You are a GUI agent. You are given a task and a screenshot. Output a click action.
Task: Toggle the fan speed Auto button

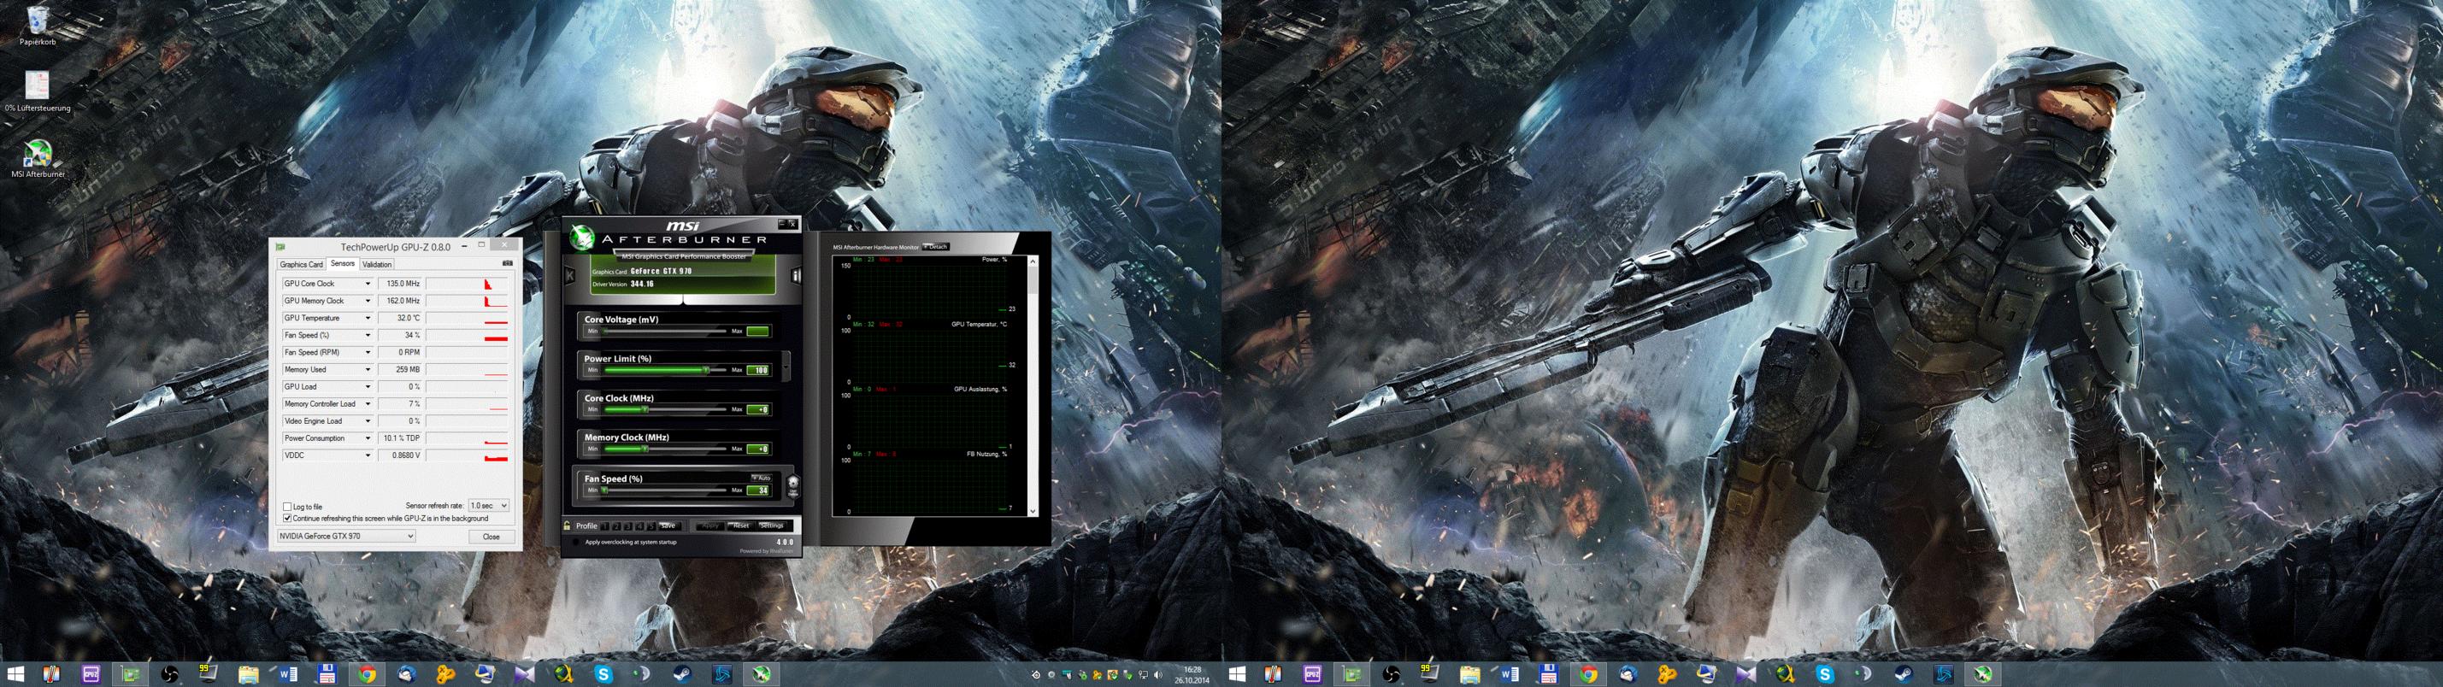pyautogui.click(x=762, y=478)
